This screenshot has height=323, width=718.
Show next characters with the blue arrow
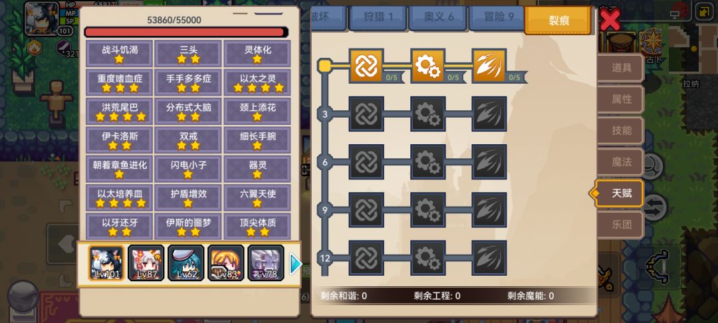[296, 264]
